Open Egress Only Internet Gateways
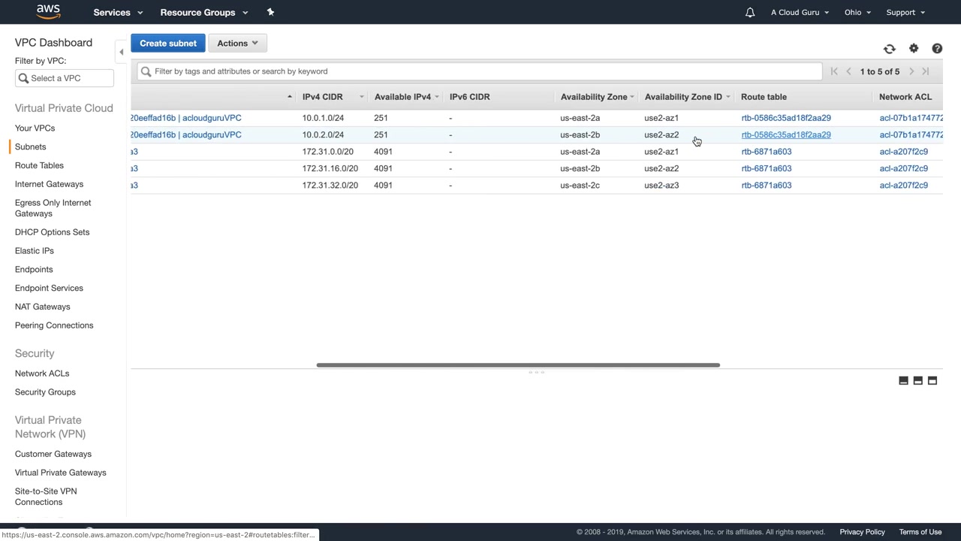Image resolution: width=961 pixels, height=541 pixels. (x=53, y=208)
